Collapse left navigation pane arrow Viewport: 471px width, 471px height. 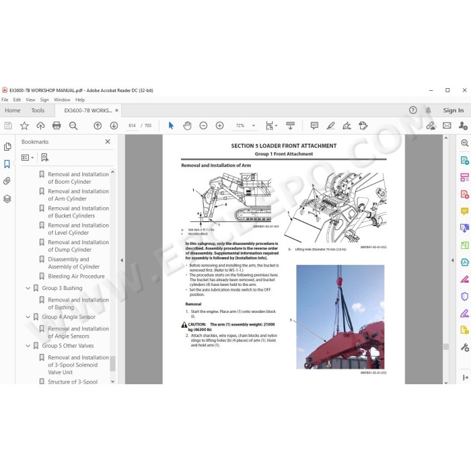tap(122, 260)
